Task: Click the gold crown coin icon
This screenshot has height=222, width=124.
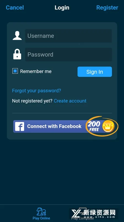Action: coord(108,126)
